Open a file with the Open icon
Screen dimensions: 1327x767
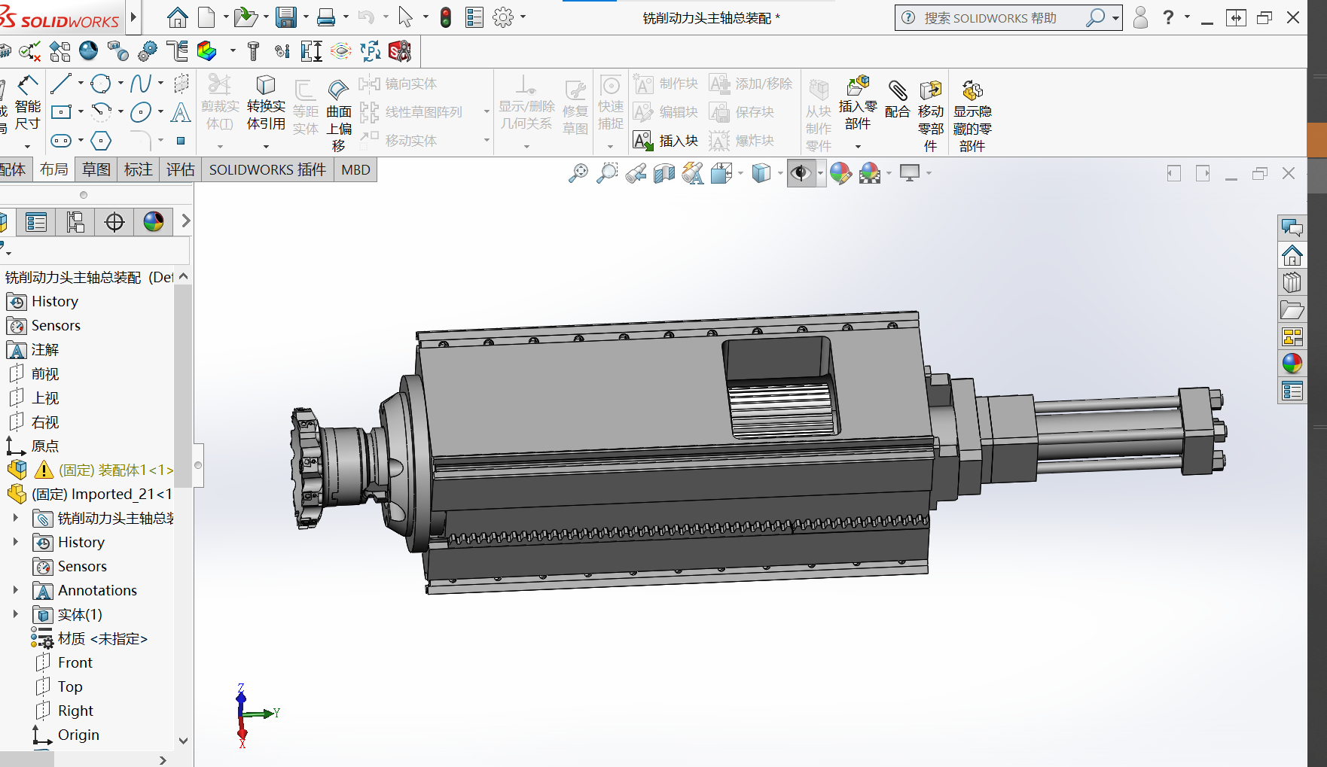click(x=245, y=17)
